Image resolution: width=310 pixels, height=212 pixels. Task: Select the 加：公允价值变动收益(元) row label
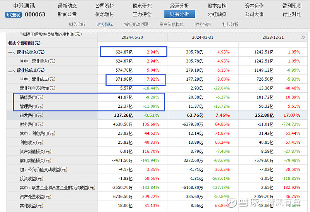click(44, 170)
